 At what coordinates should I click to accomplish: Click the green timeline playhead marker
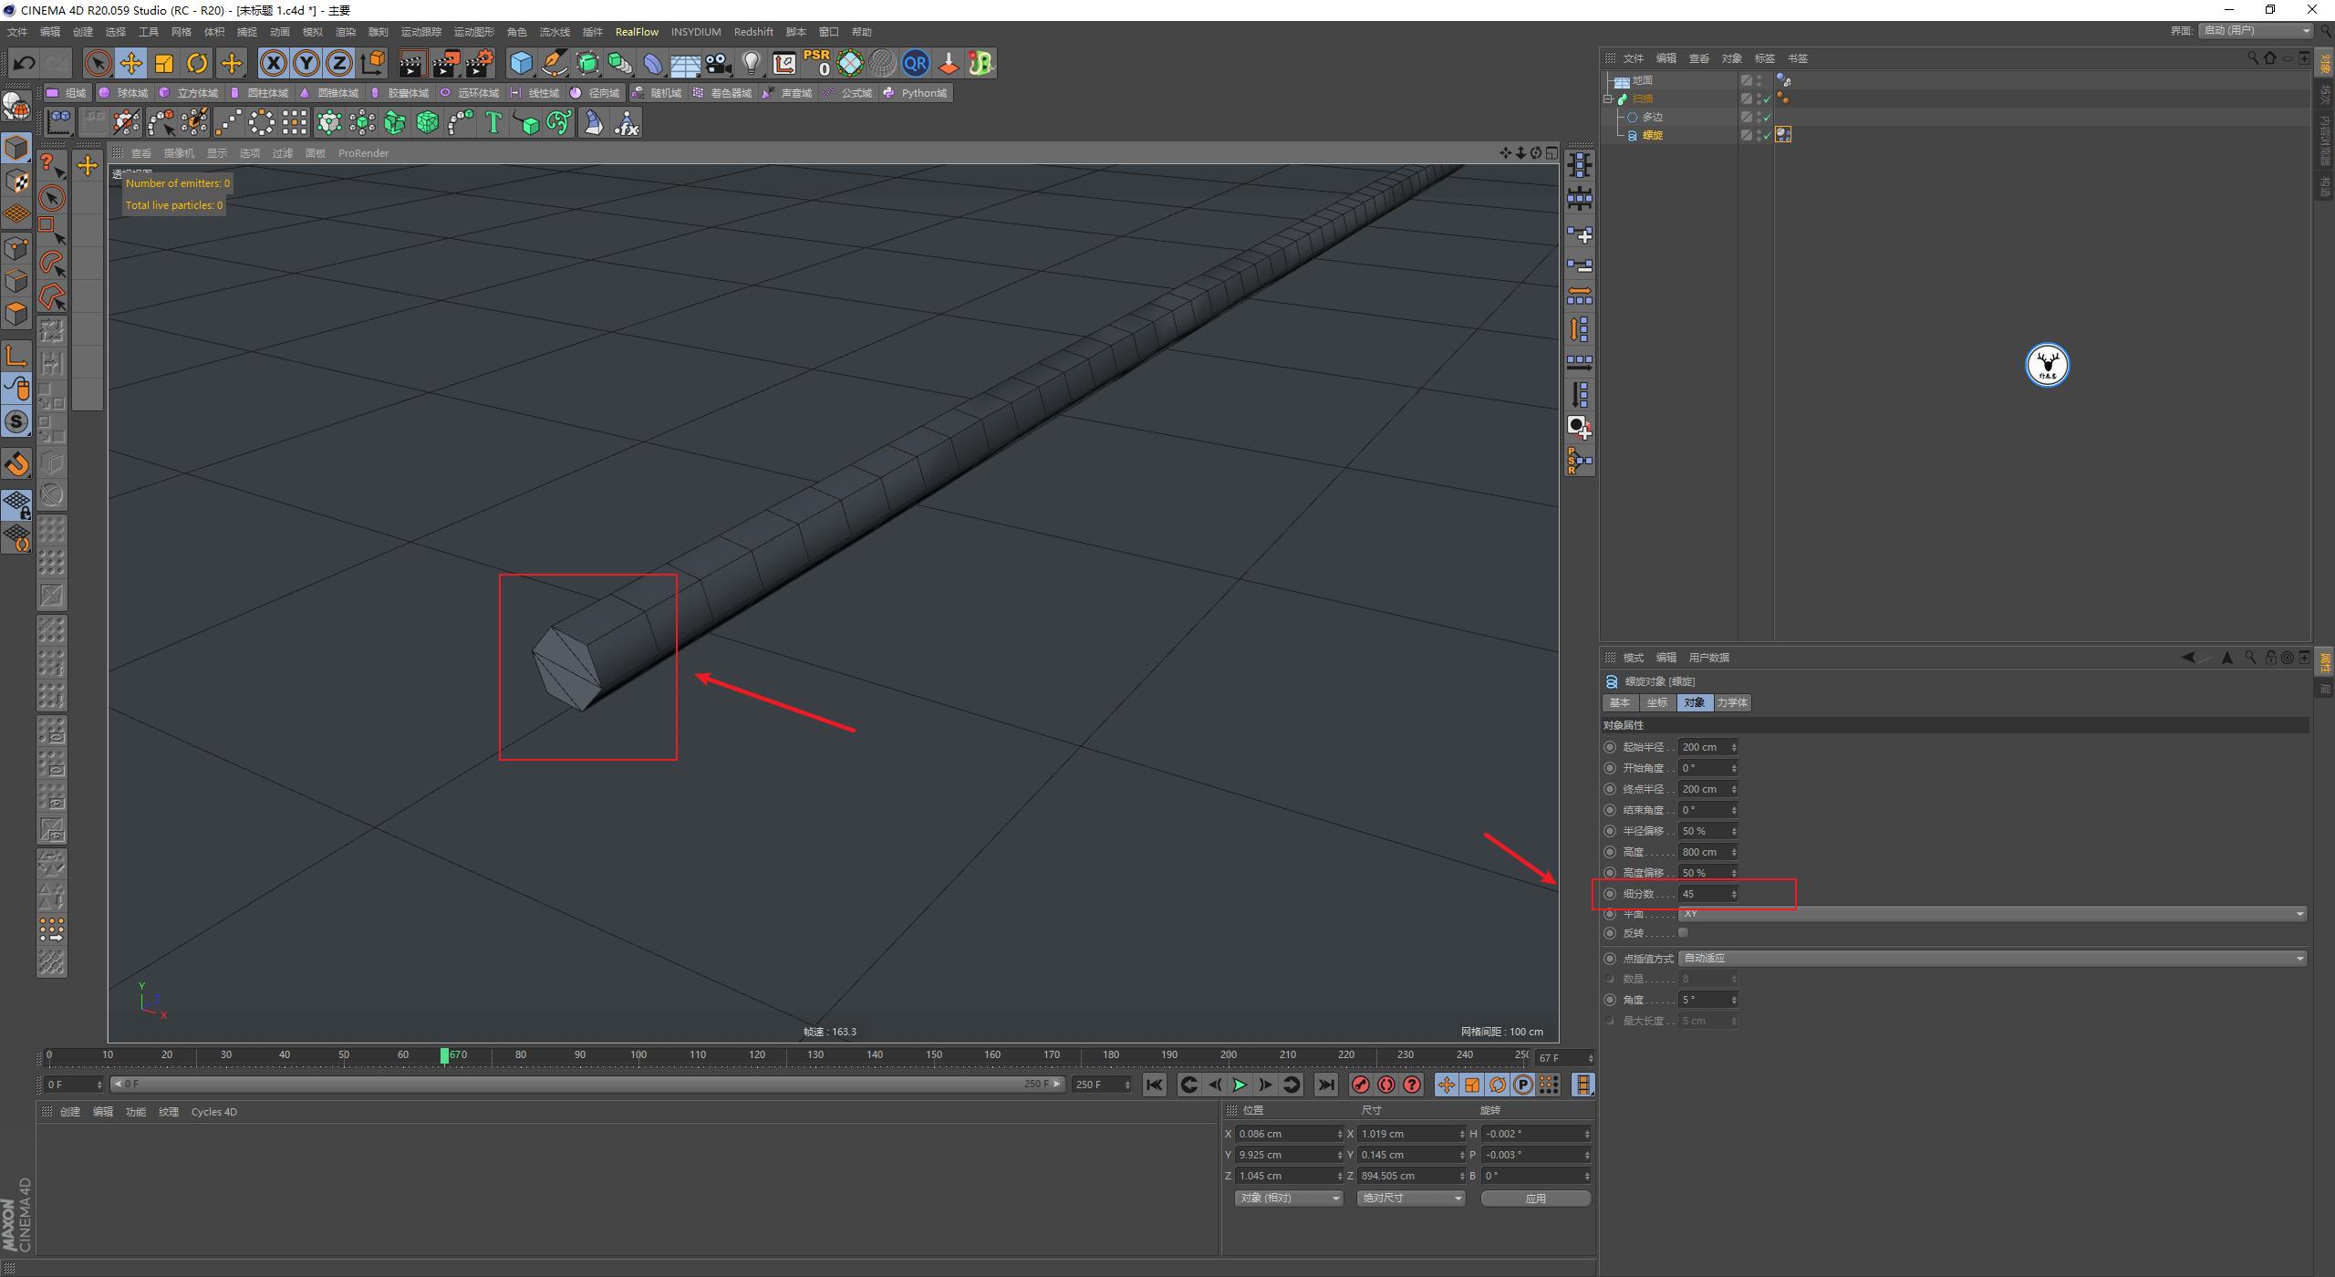tap(444, 1054)
